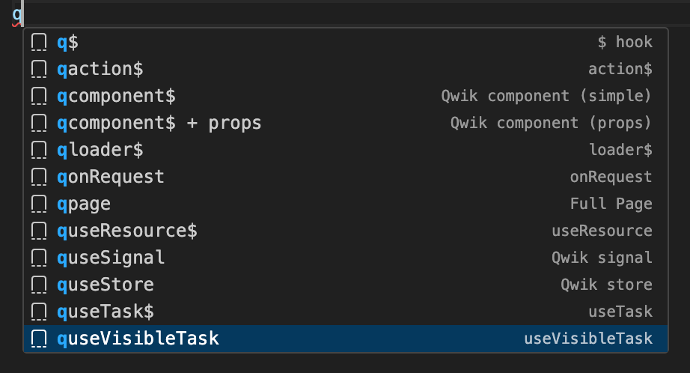690x373 pixels.
Task: Choose the qaction$ snippet suggestion
Action: (x=100, y=69)
